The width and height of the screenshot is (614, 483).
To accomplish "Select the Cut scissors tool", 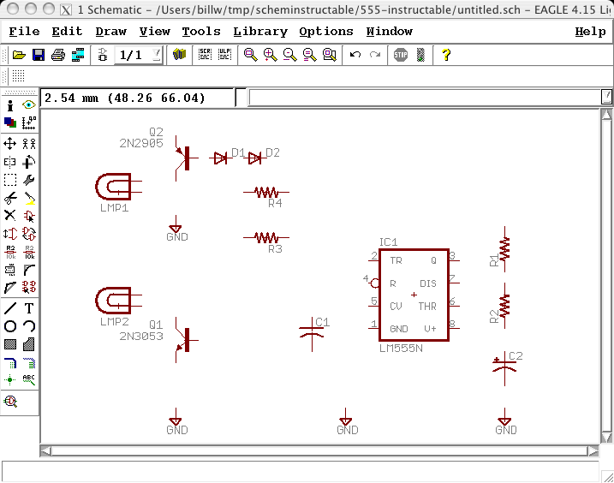I will (x=10, y=198).
